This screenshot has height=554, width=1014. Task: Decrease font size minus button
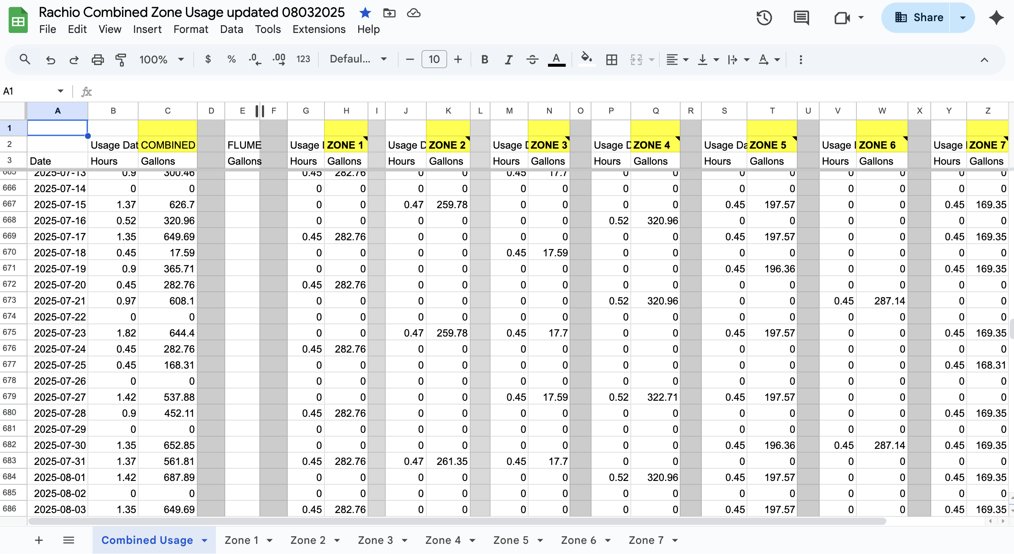tap(409, 60)
